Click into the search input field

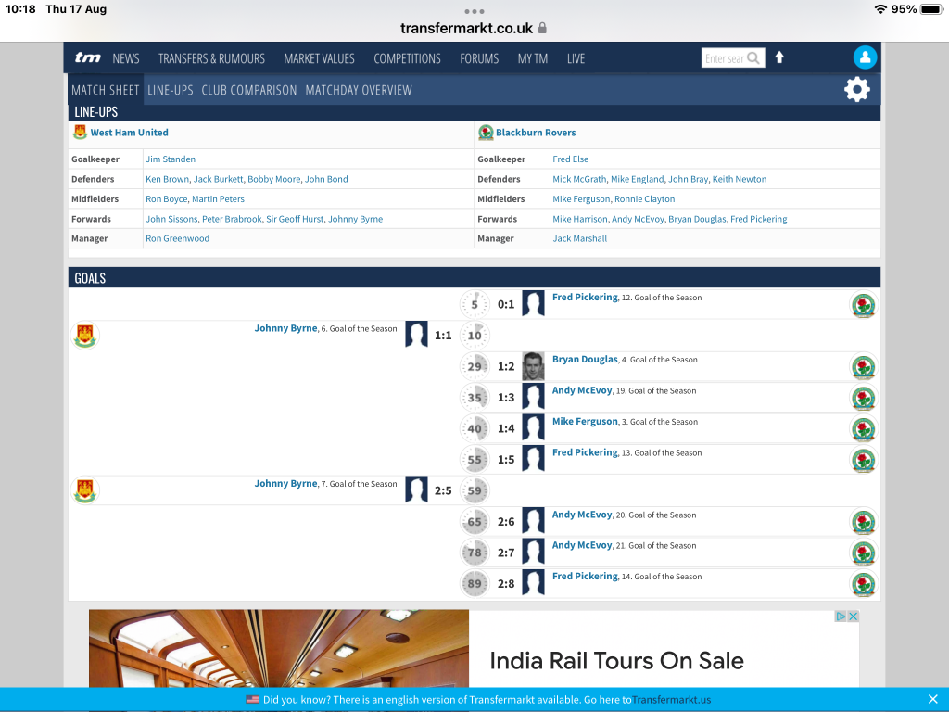tap(724, 58)
